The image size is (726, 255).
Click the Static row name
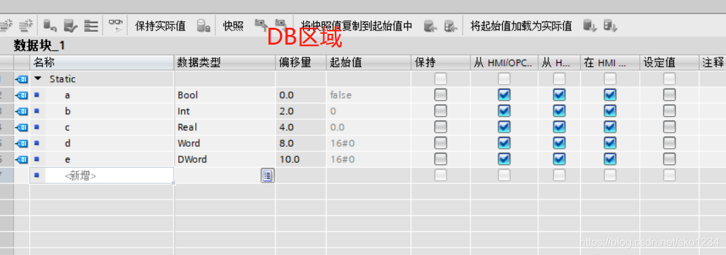62,79
